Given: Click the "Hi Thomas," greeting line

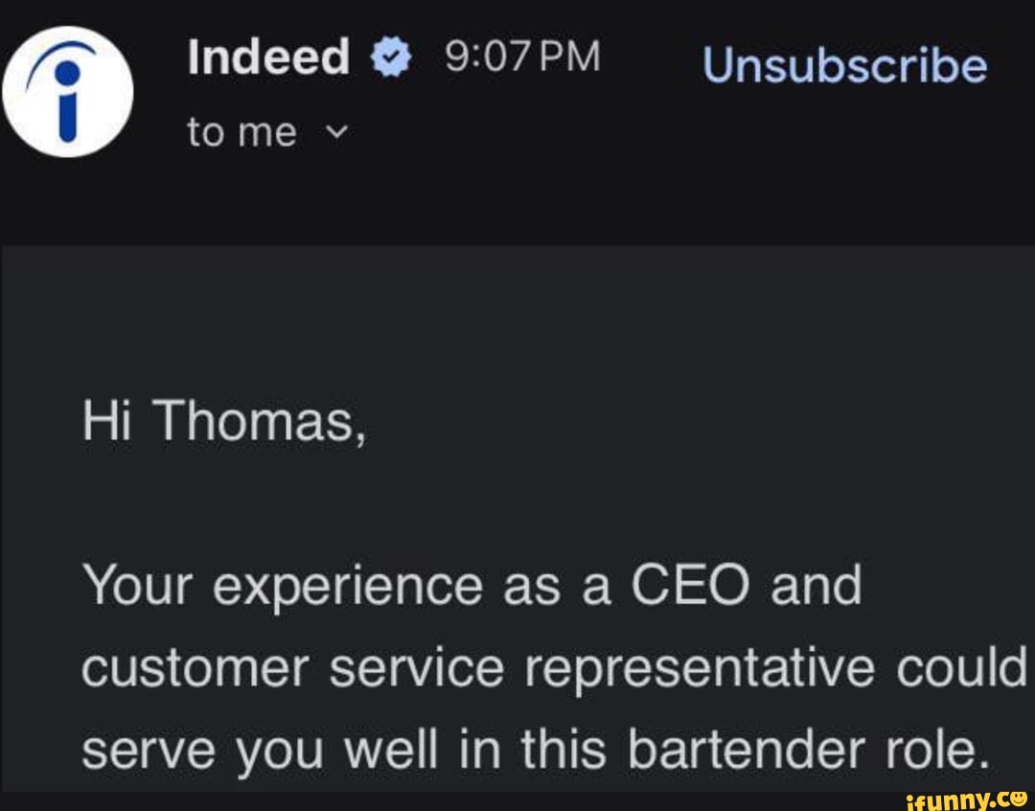Looking at the screenshot, I should coord(223,420).
